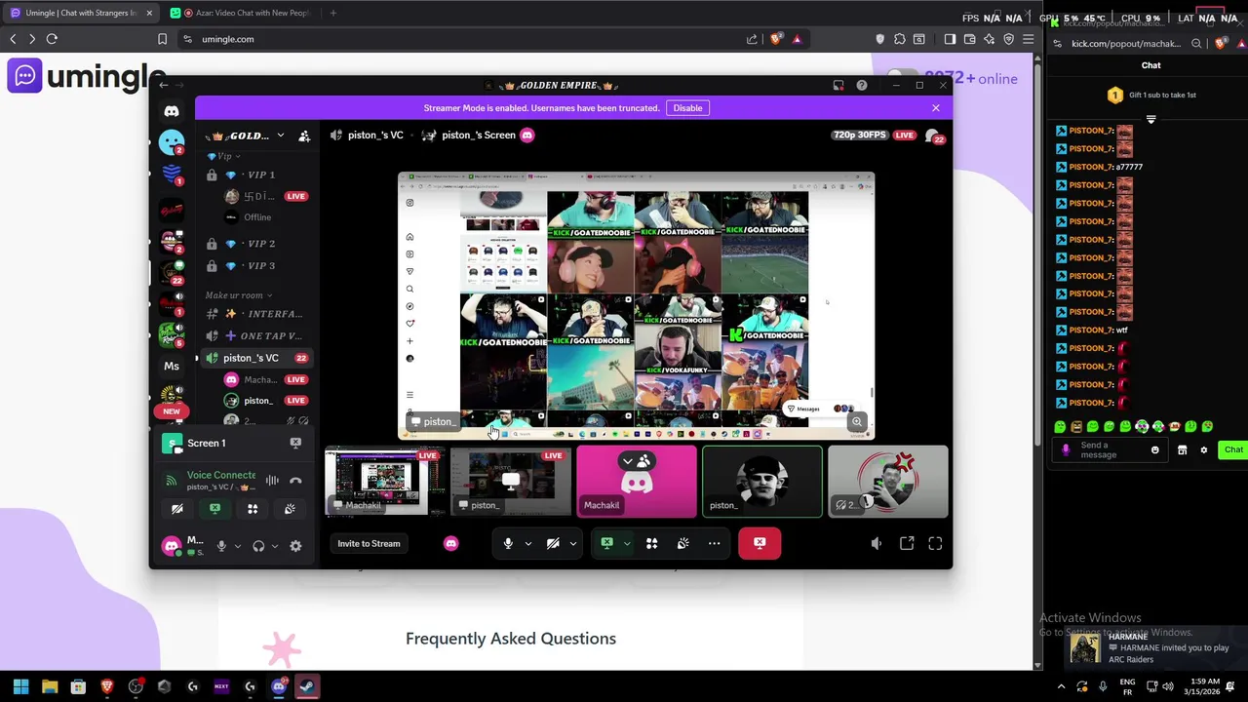Open members chat bubble with 22 badge

pyautogui.click(x=933, y=136)
